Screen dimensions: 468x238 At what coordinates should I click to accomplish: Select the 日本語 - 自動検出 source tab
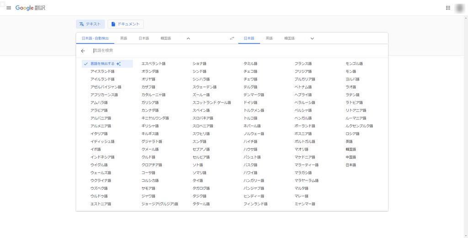[95, 38]
